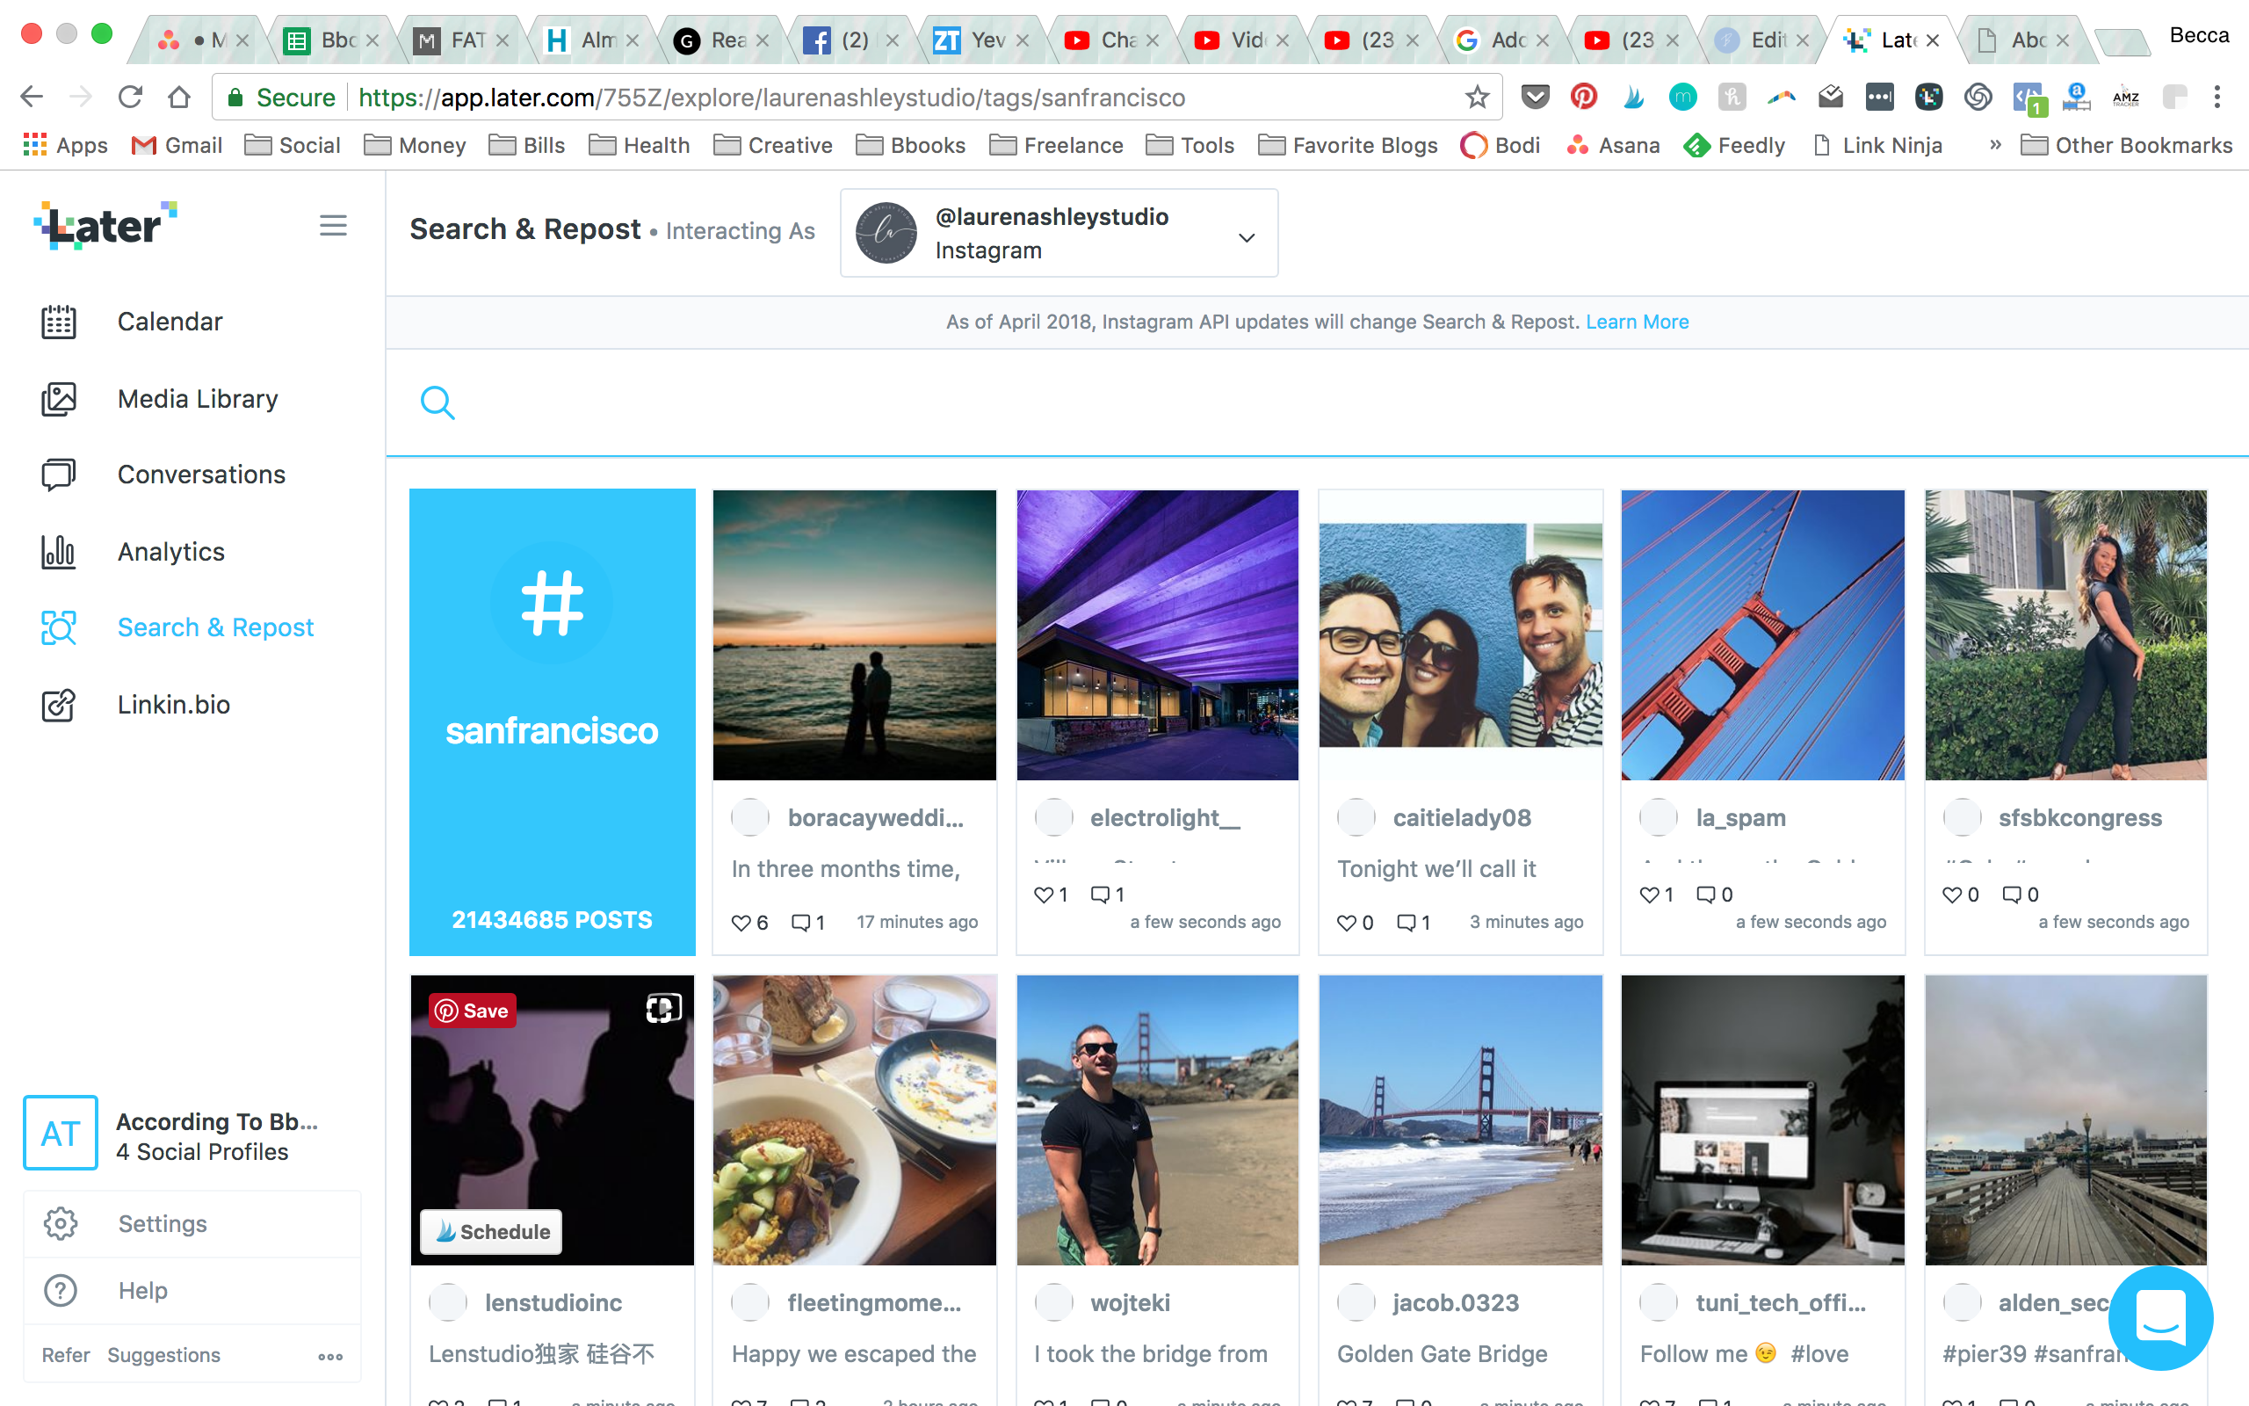This screenshot has width=2249, height=1406.
Task: Open Other Bookmarks folder
Action: tap(2126, 146)
